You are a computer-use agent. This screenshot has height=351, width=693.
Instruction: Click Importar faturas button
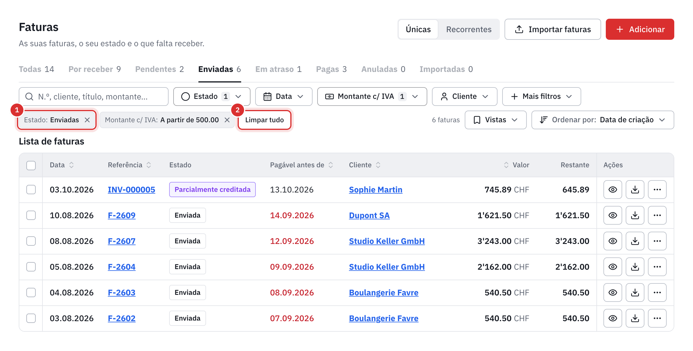point(553,29)
